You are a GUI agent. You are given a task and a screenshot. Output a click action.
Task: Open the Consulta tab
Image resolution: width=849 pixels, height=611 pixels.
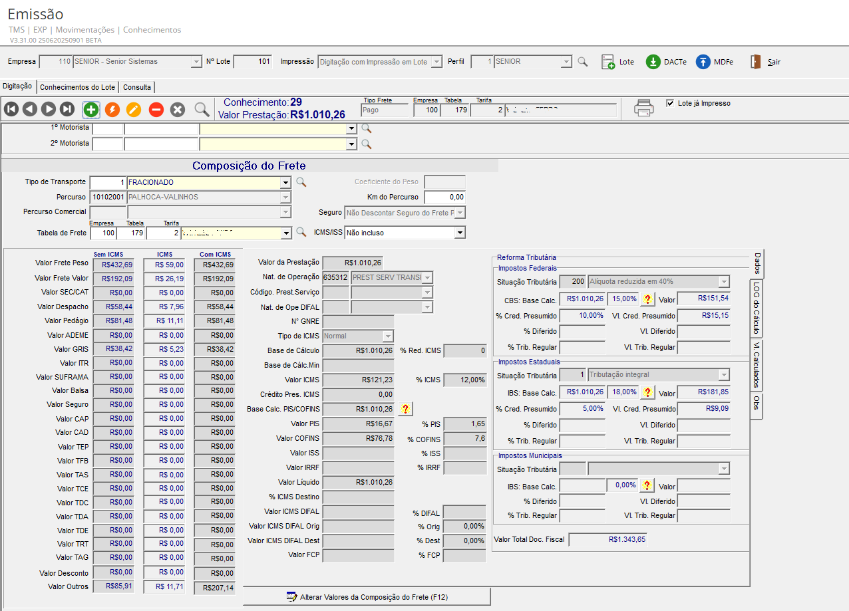(x=137, y=87)
